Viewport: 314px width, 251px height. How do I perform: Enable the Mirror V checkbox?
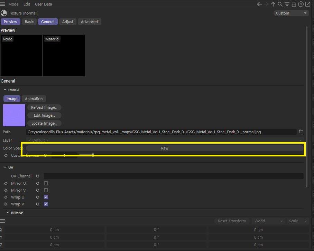(x=46, y=190)
